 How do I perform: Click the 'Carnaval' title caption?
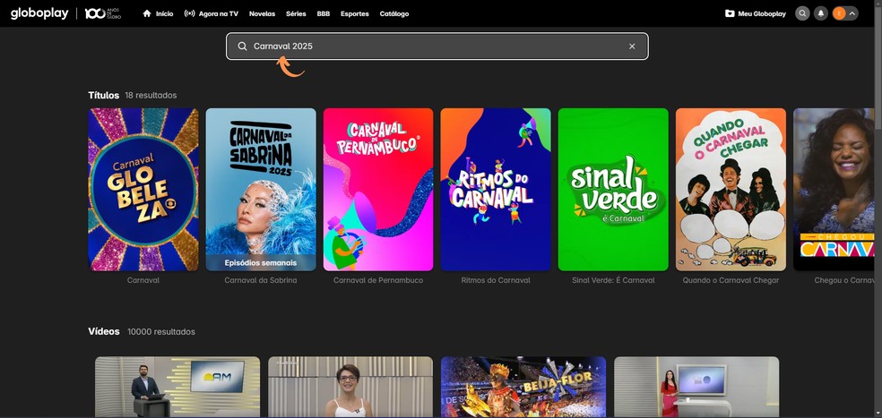coord(143,280)
